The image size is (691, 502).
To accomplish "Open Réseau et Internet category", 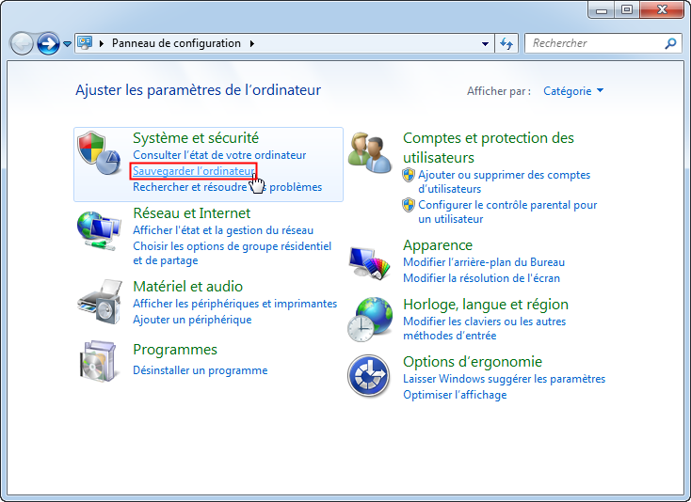I will pyautogui.click(x=192, y=213).
